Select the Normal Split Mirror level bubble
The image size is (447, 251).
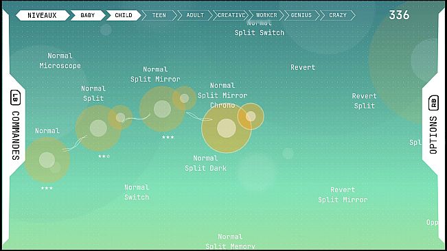click(162, 109)
